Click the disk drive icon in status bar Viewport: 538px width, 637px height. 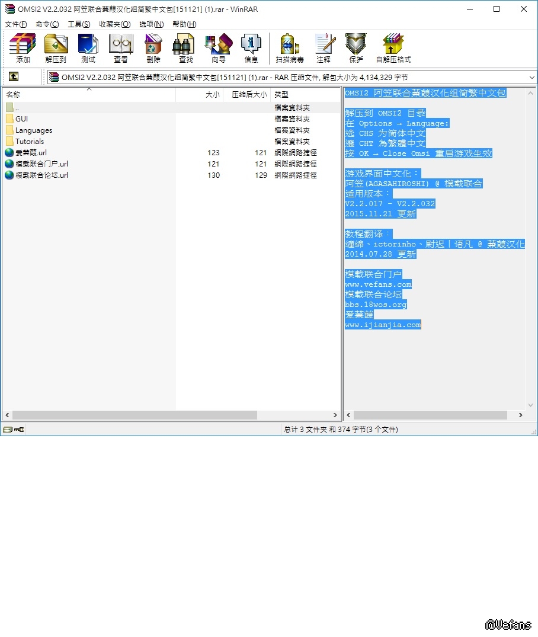[x=8, y=430]
